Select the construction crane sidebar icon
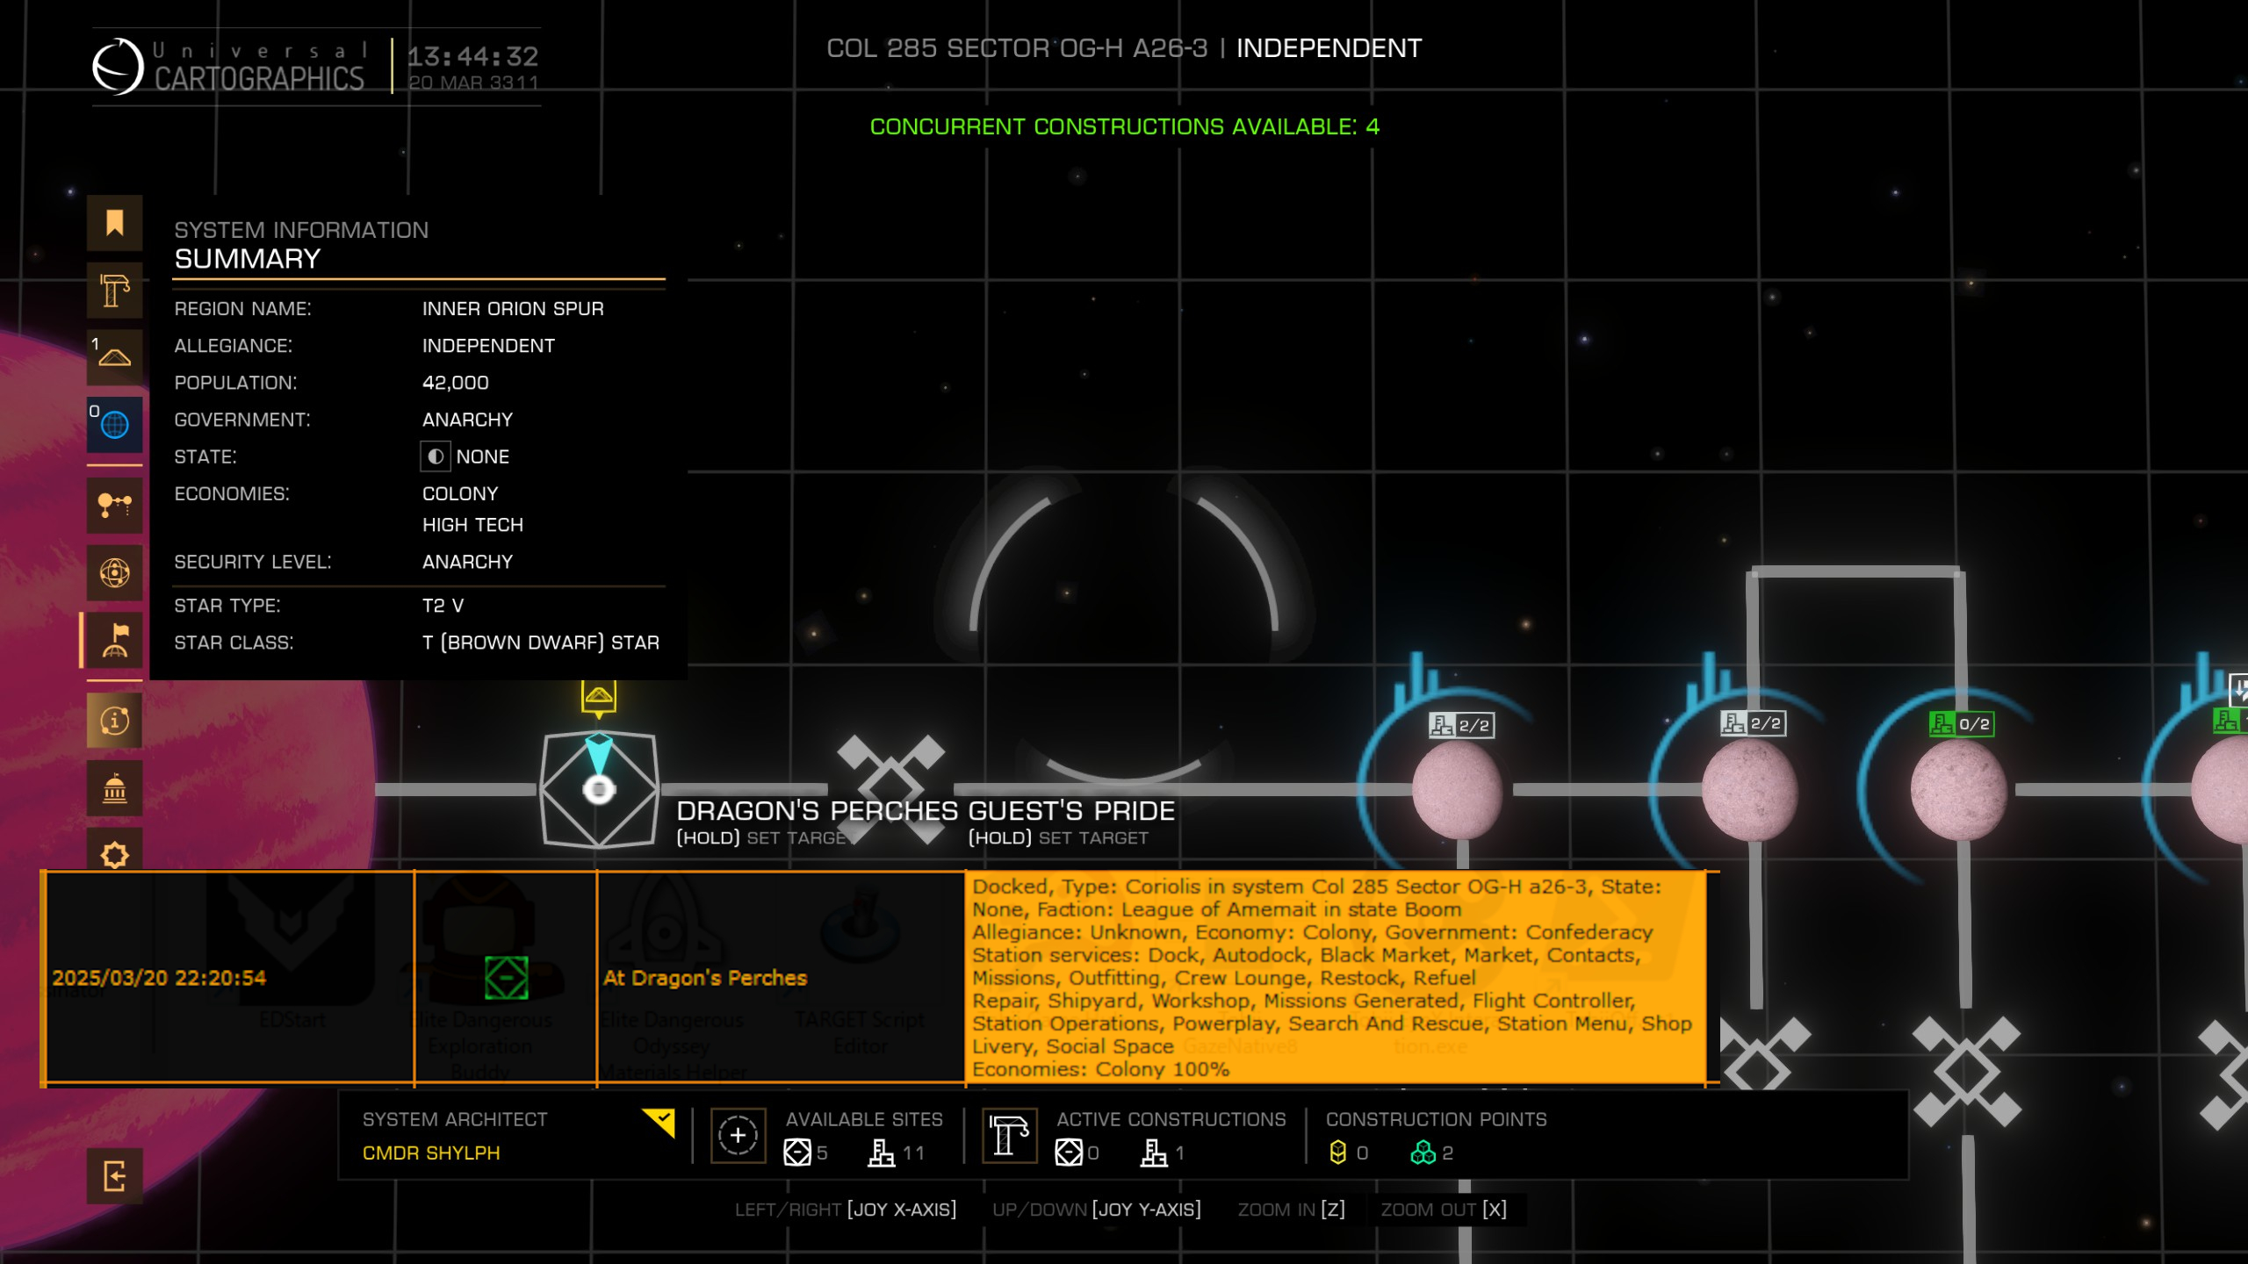The width and height of the screenshot is (2248, 1264). [x=114, y=291]
